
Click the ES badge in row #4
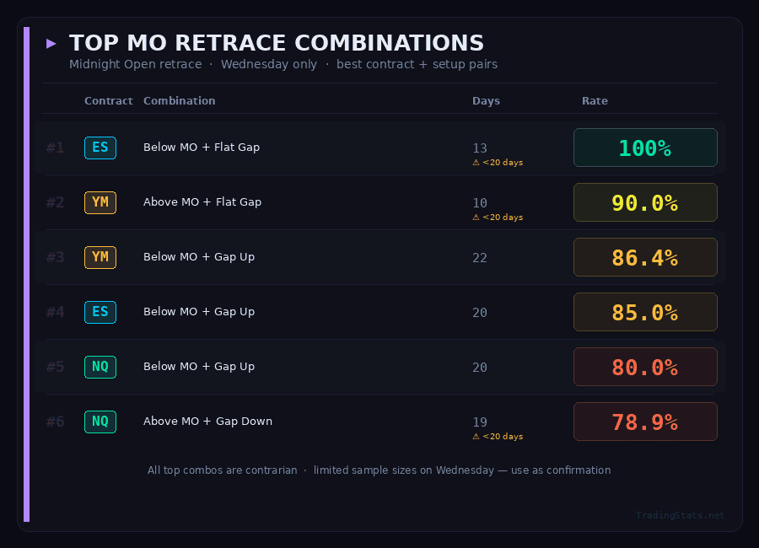click(x=100, y=312)
